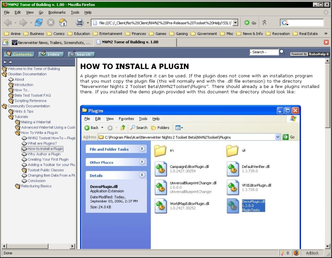Open Creating Your First Plugin topic

(x=48, y=159)
